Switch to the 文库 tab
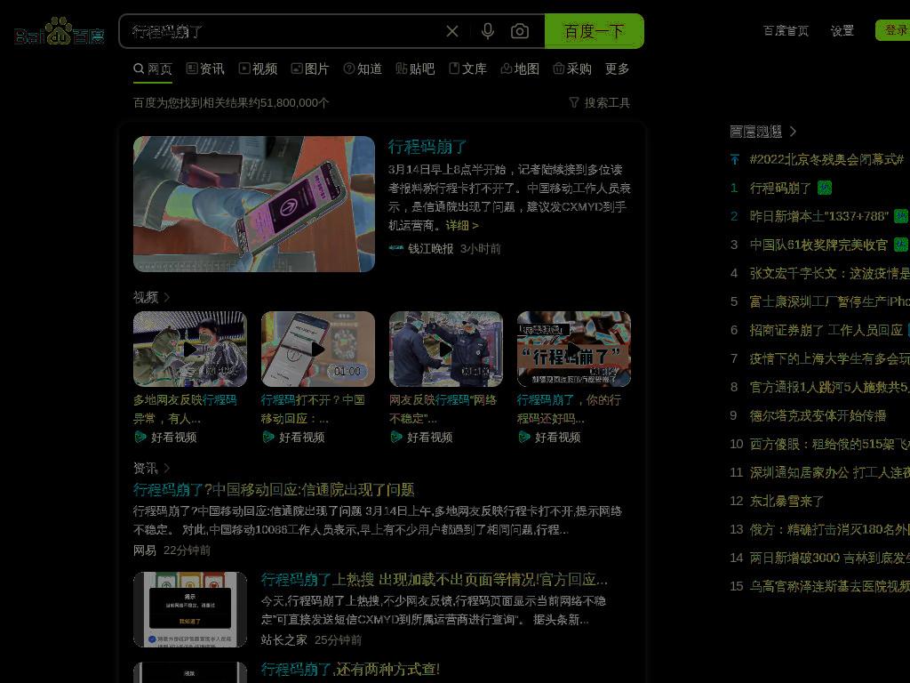910x683 pixels. pos(467,69)
